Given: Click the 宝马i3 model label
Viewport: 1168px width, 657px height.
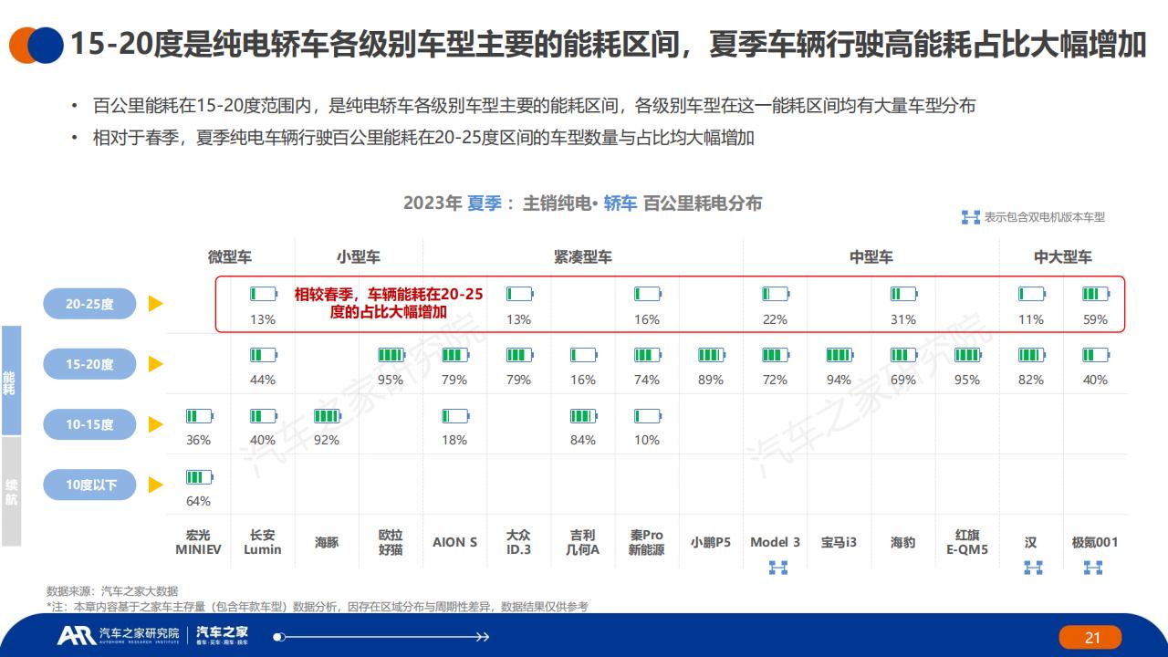Looking at the screenshot, I should [839, 542].
